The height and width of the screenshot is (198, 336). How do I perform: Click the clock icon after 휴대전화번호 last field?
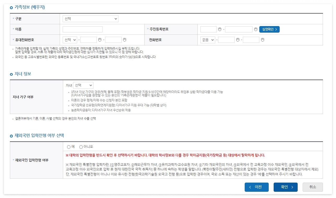[124, 40]
